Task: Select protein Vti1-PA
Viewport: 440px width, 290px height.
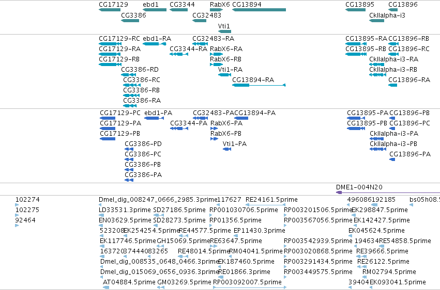Action: [227, 149]
